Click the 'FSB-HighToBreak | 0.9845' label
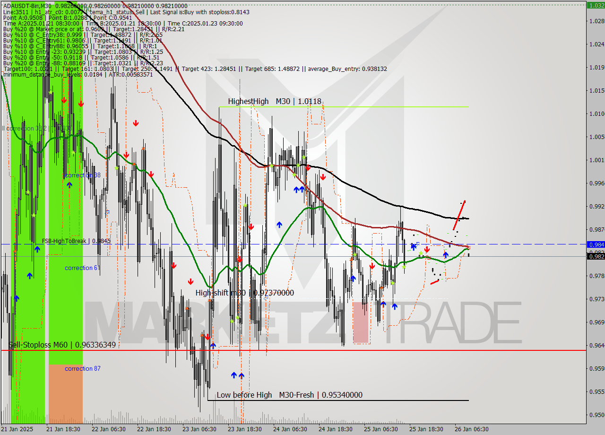This screenshot has width=605, height=435. pyautogui.click(x=76, y=241)
